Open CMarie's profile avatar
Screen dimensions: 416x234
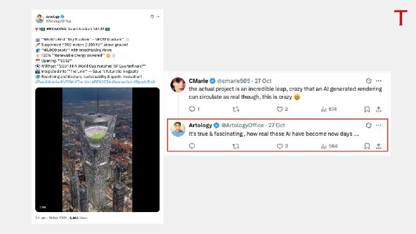pos(178,86)
